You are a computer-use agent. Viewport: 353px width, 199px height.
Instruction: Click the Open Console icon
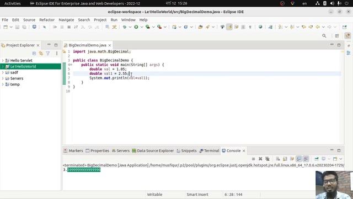335,159
